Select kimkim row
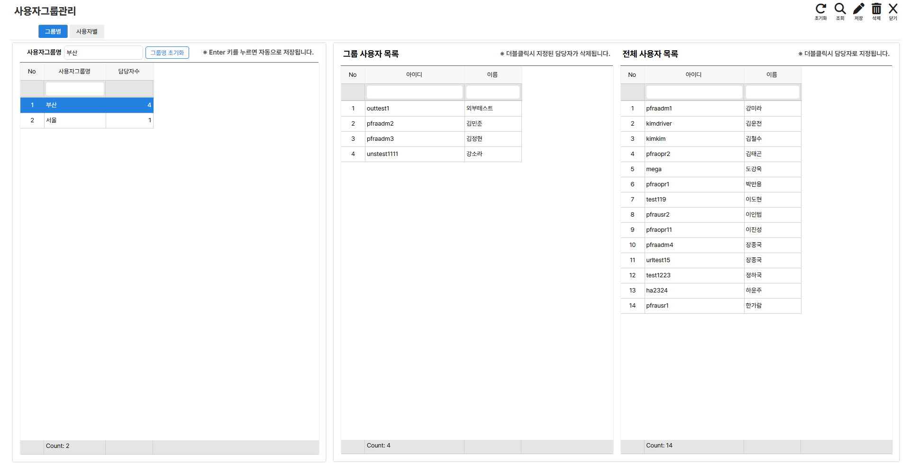910x474 pixels. coord(711,139)
